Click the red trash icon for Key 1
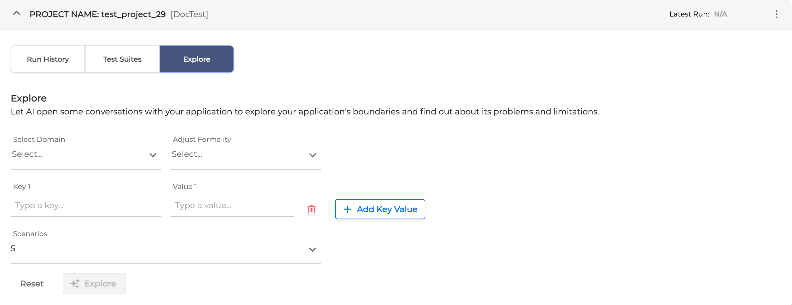Screen dimensions: 792x305 point(311,209)
